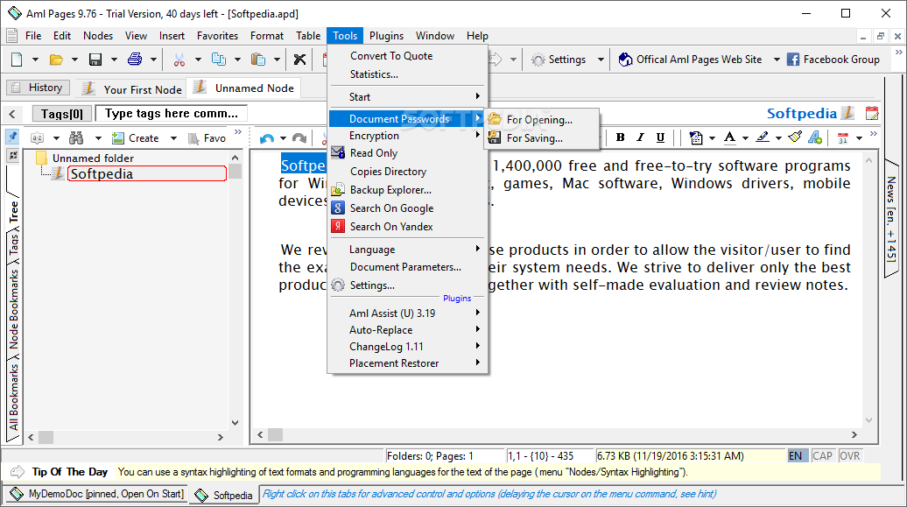Open Backup Explorer menu item

click(x=390, y=190)
